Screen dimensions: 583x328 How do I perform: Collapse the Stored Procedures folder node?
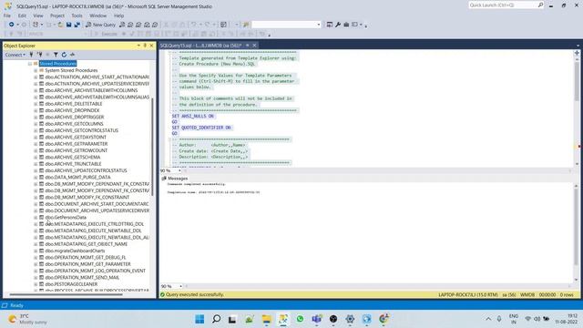coord(30,64)
